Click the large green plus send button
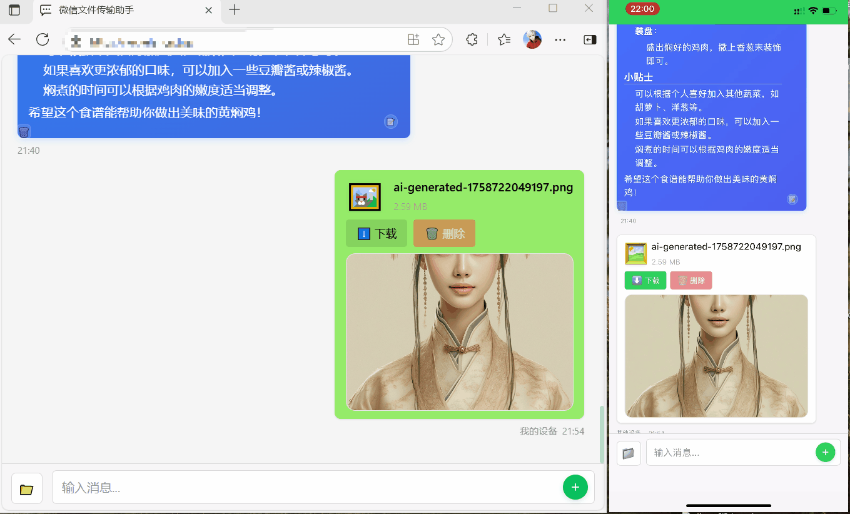This screenshot has width=850, height=514. point(575,488)
